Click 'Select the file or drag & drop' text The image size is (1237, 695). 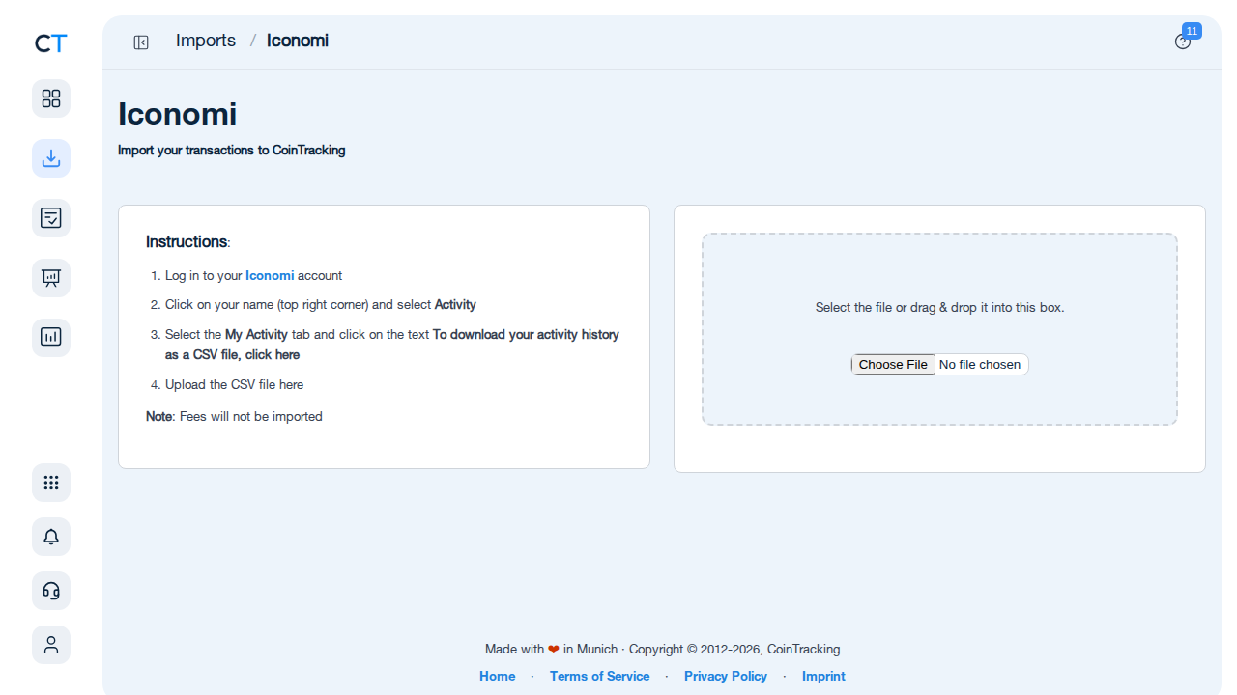tap(939, 307)
